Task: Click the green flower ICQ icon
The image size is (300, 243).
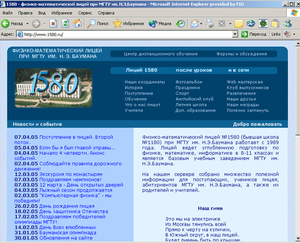Action: [263, 24]
